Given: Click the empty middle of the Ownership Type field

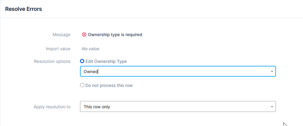Looking at the screenshot, I should coord(178,71).
